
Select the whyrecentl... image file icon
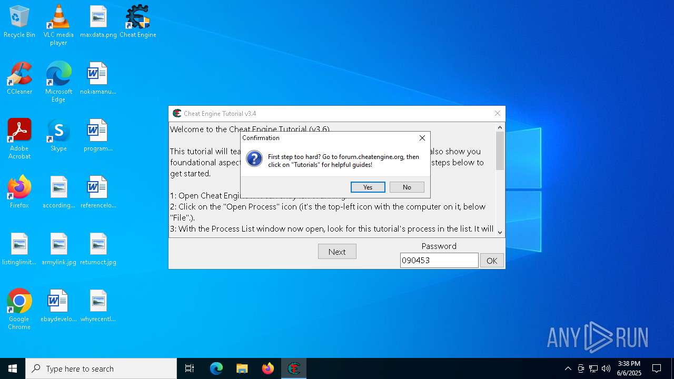point(98,306)
